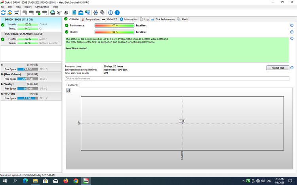This screenshot has height=185, width=297.
Task: Click help icon beside green status text box
Action: coord(292,39)
